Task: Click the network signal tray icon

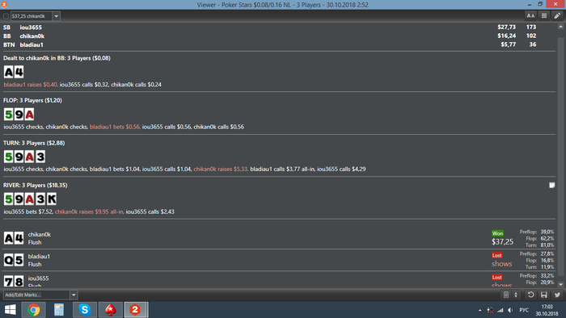Action: pyautogui.click(x=501, y=310)
